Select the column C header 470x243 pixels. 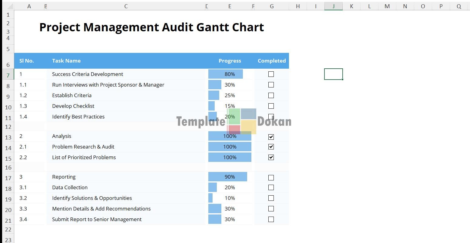126,6
